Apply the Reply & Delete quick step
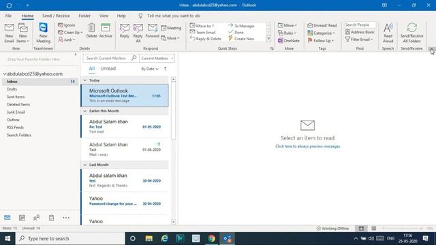 pyautogui.click(x=206, y=39)
